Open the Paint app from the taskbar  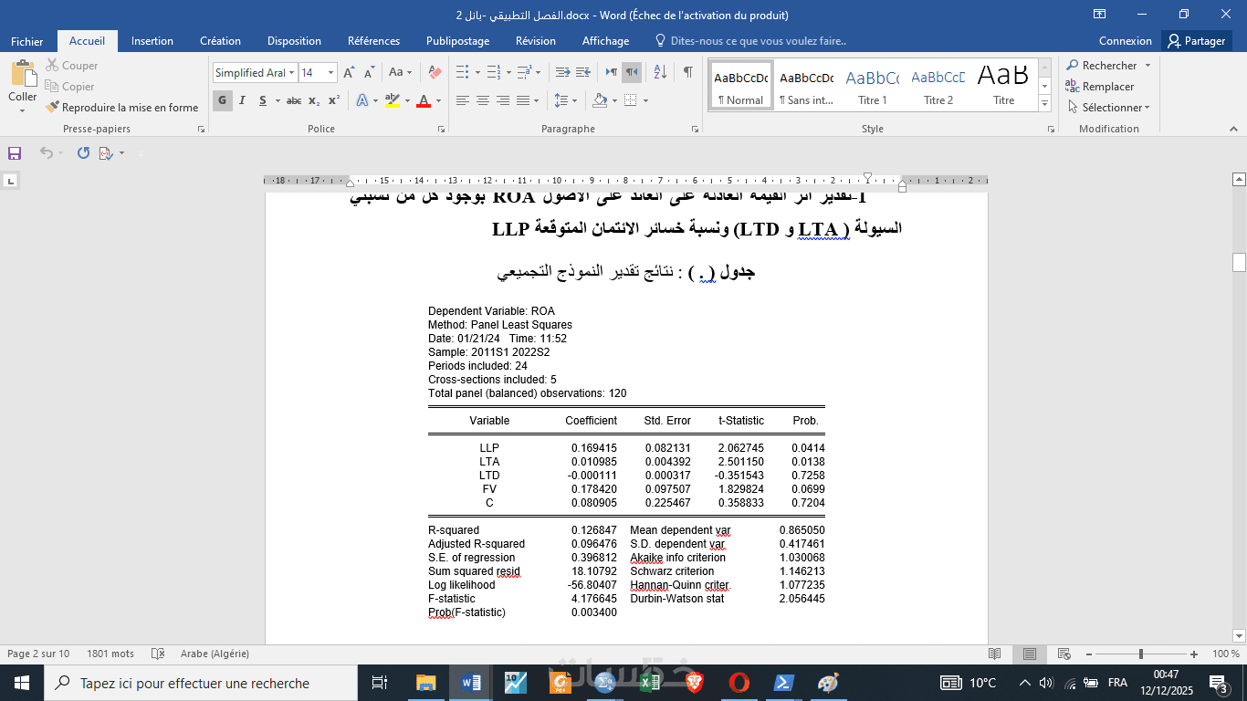point(828,683)
